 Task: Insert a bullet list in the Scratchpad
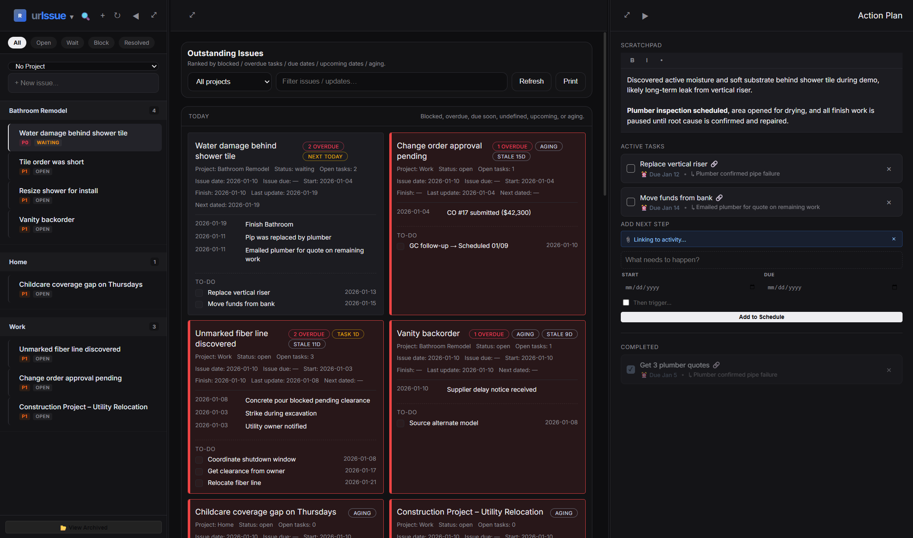[661, 60]
